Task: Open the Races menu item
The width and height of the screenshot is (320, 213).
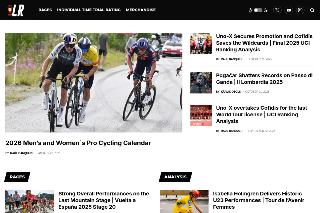Action: point(45,10)
